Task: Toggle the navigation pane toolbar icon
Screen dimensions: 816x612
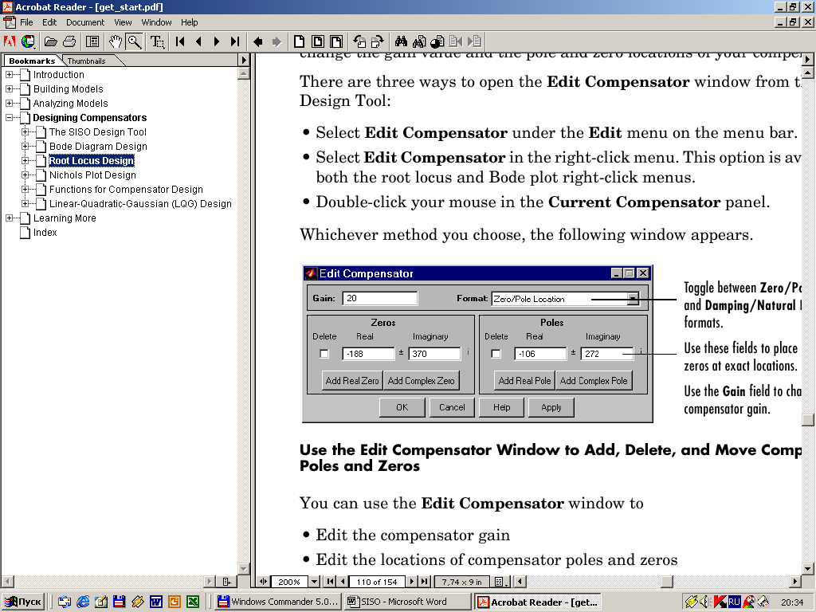Action: point(92,41)
